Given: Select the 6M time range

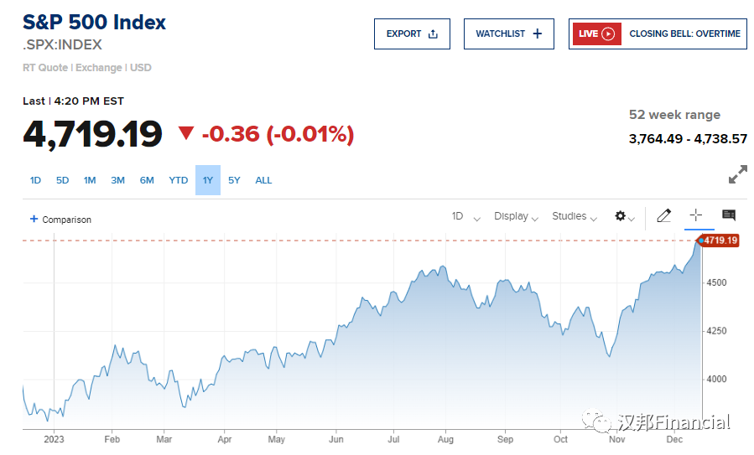Looking at the screenshot, I should point(147,180).
